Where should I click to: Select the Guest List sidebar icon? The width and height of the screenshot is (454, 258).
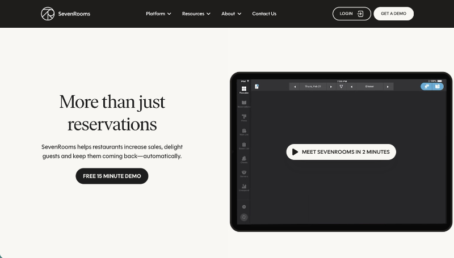(244, 145)
